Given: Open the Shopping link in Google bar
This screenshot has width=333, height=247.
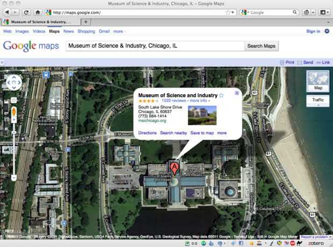Looking at the screenshot, I should coord(86,32).
